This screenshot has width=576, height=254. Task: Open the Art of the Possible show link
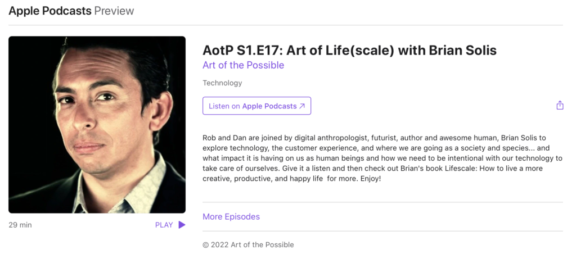243,65
